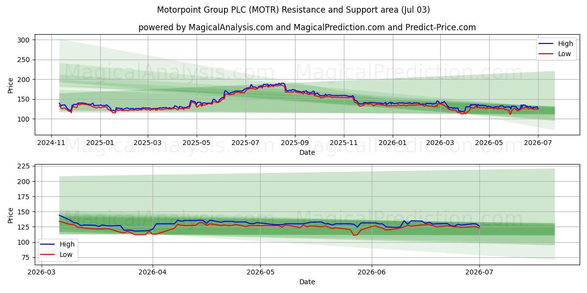Click the 2026-01 x-axis label

pos(392,143)
